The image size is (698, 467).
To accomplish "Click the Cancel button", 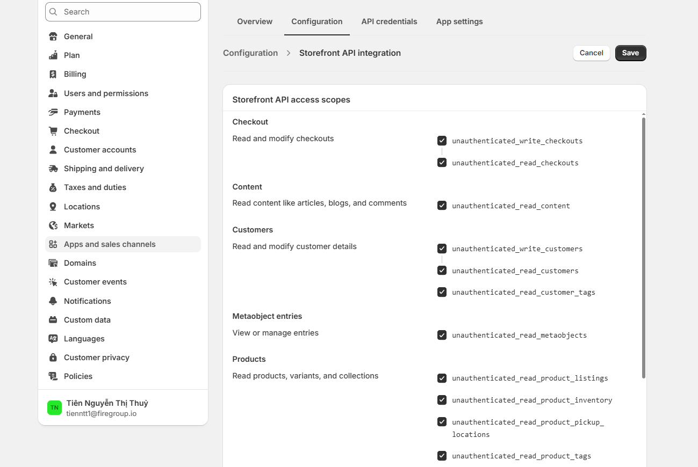I will (x=592, y=53).
